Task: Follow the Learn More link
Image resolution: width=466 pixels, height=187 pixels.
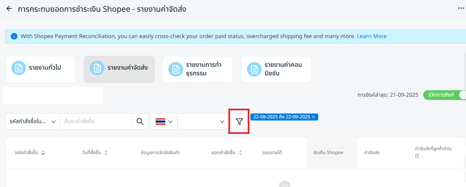Action: (371, 36)
